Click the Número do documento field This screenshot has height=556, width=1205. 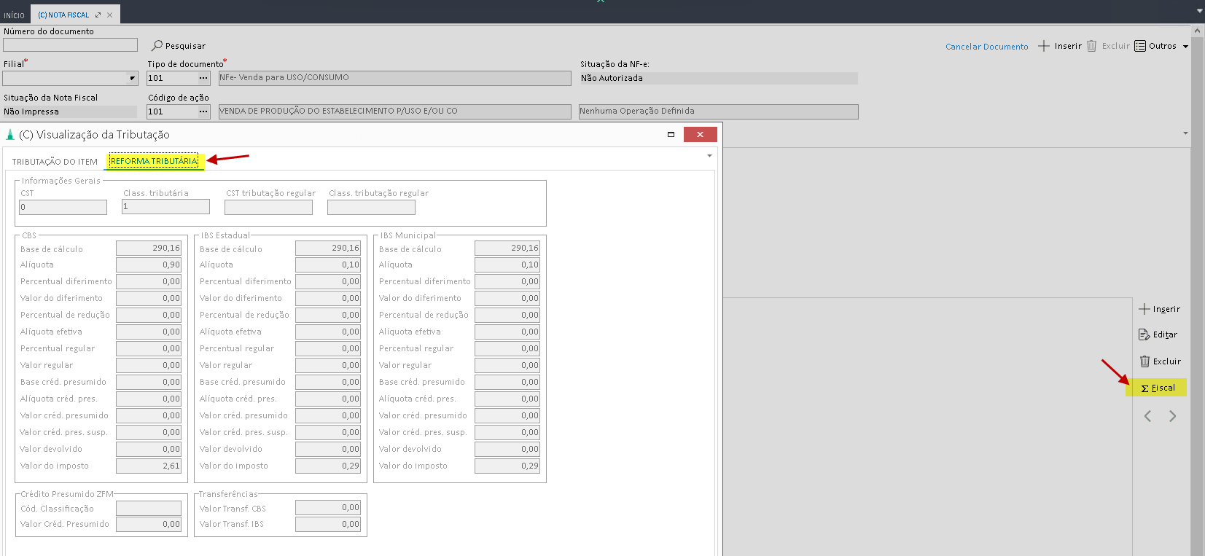point(70,44)
